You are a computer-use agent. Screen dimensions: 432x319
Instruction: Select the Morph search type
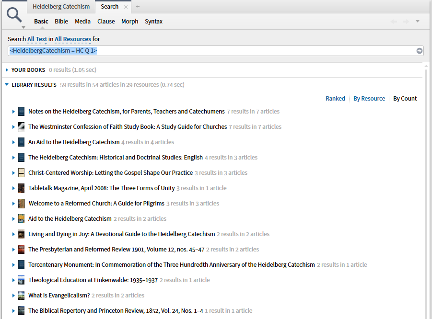coord(130,22)
